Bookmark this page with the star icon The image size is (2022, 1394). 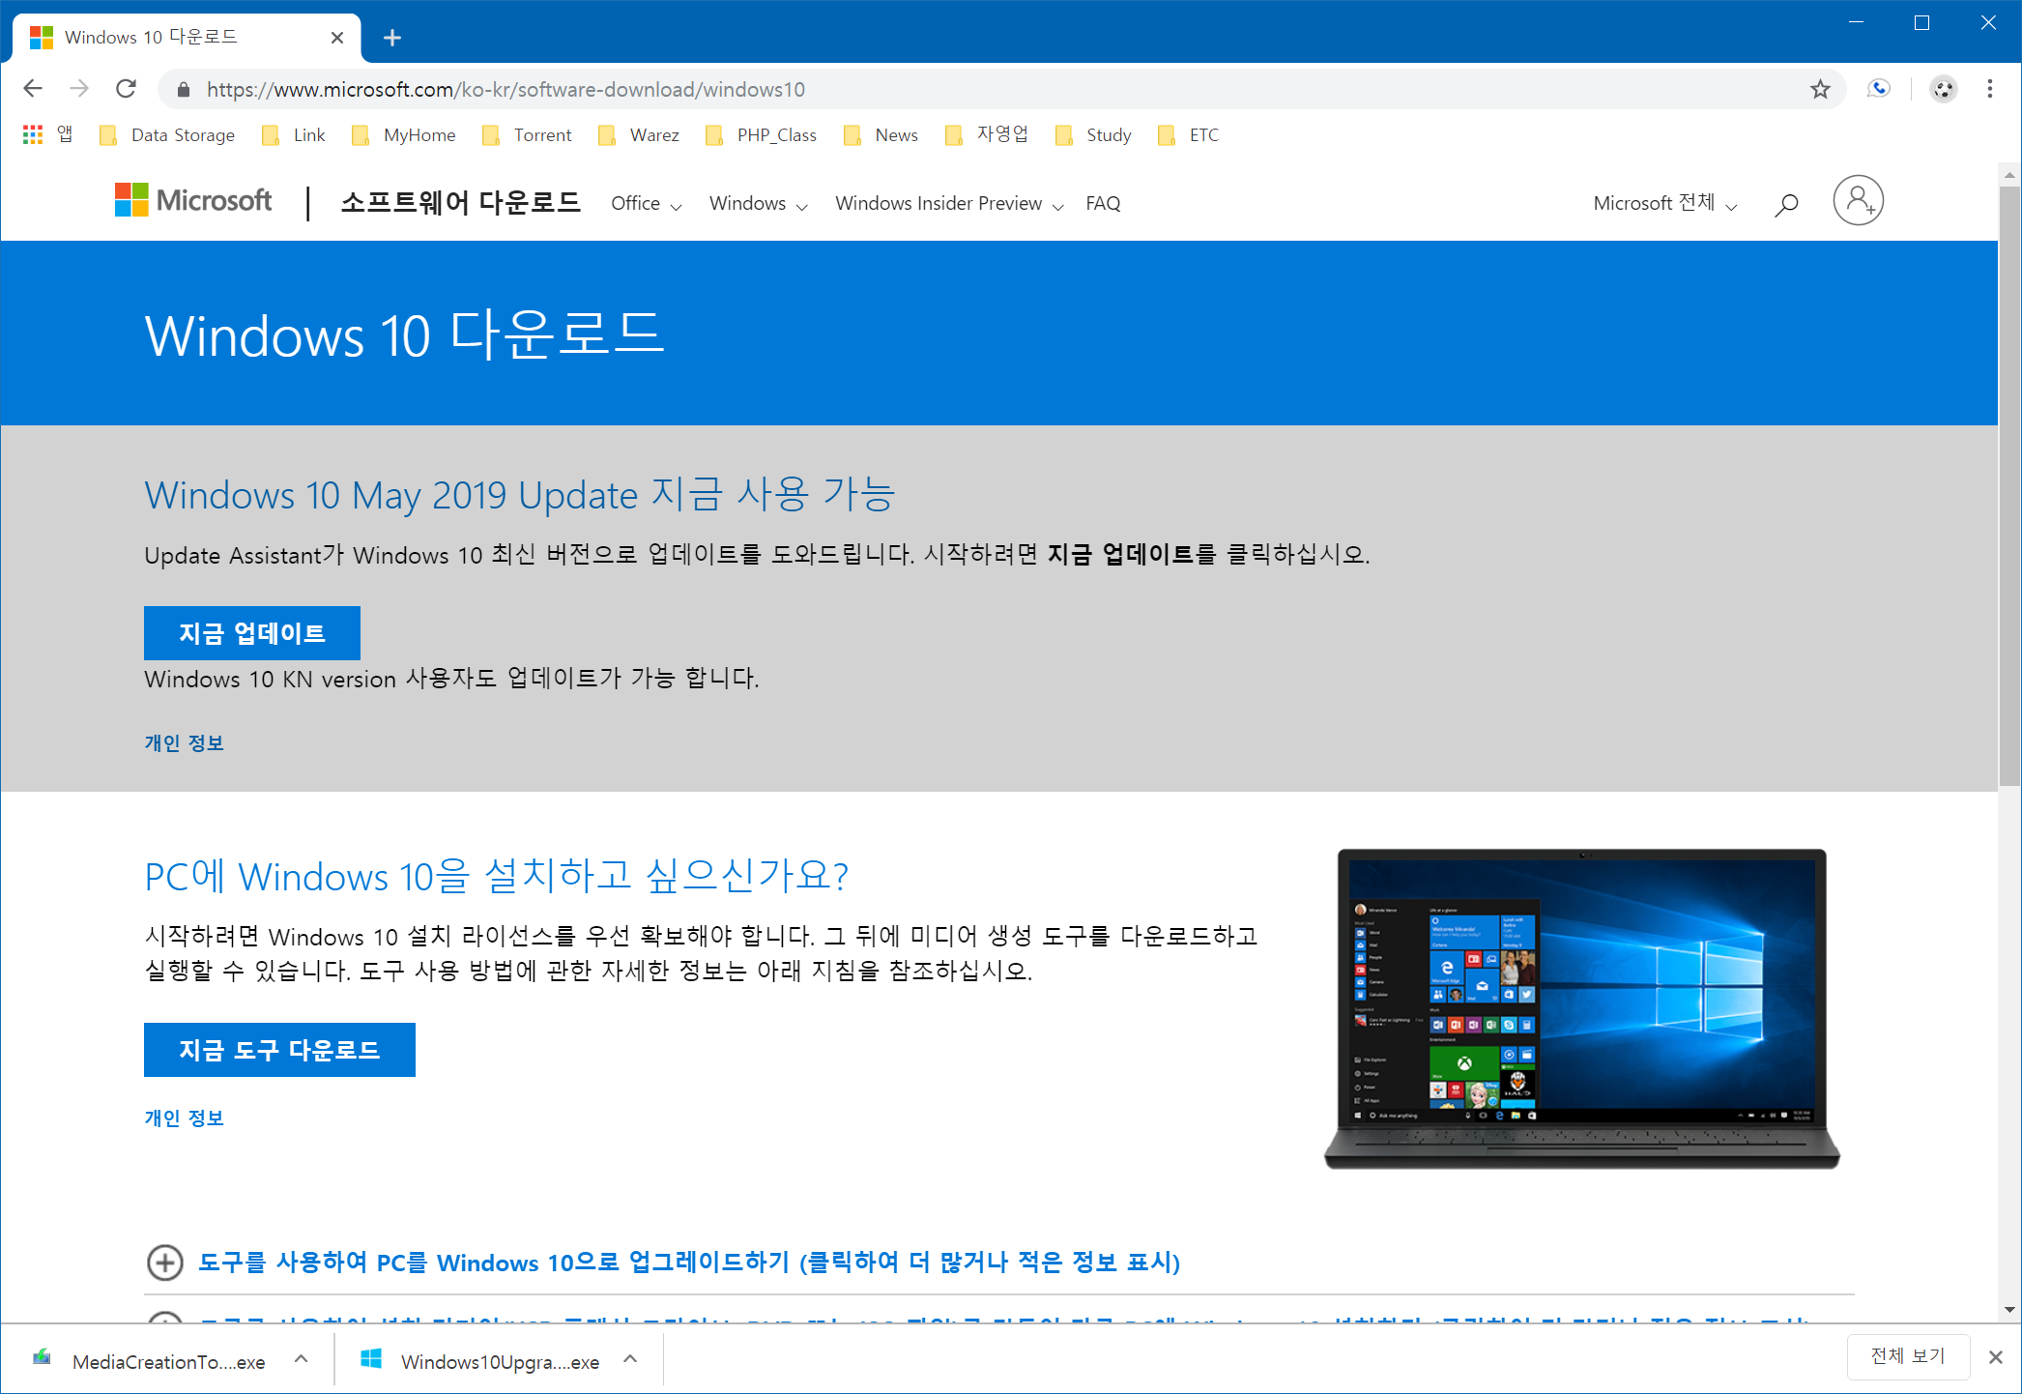[1820, 89]
